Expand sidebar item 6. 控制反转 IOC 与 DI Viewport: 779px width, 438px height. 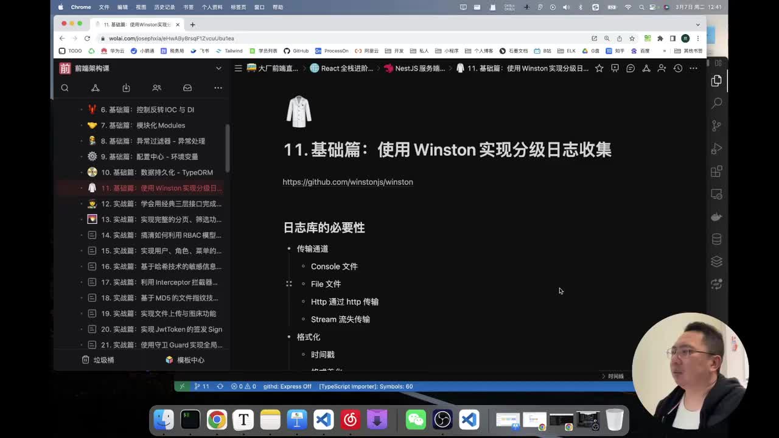point(82,109)
